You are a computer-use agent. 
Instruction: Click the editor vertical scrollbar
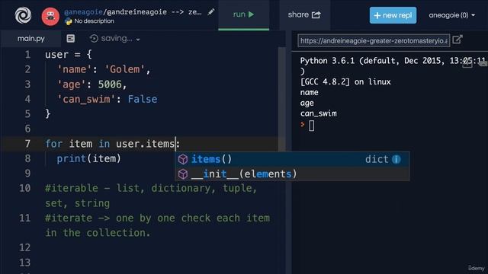coord(281,99)
